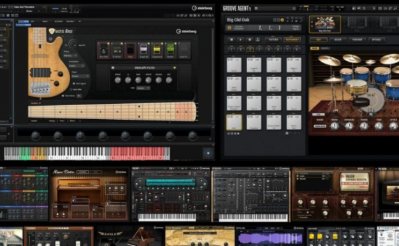Switch to the Mixer tab in Groove Agent
The image size is (399, 246).
coord(338,40)
